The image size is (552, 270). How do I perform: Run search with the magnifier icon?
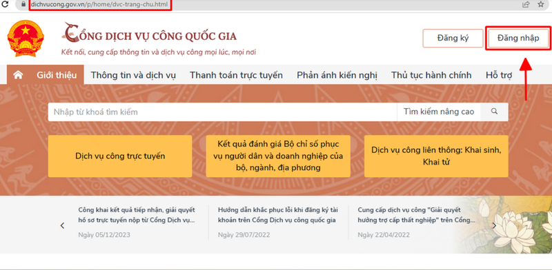point(494,112)
